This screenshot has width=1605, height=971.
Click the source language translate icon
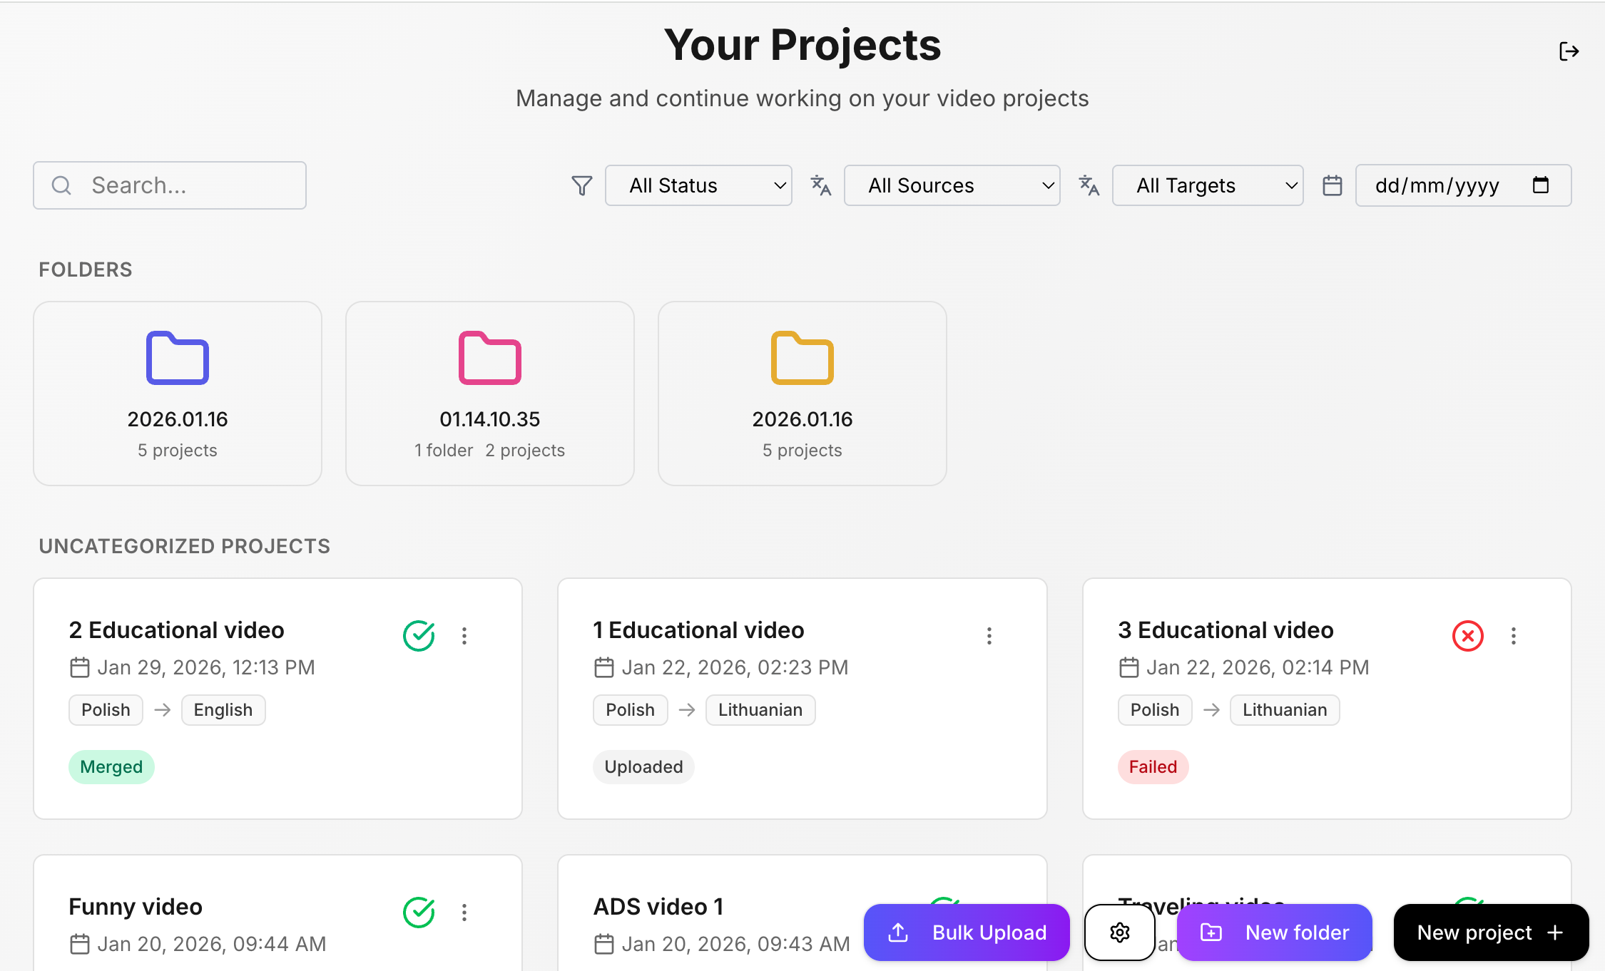(821, 185)
